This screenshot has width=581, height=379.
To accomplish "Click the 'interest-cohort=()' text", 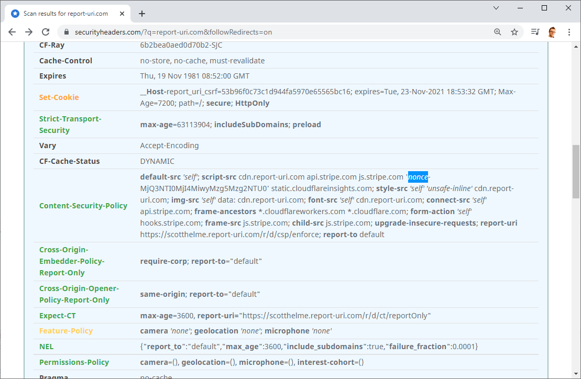I will pos(331,362).
